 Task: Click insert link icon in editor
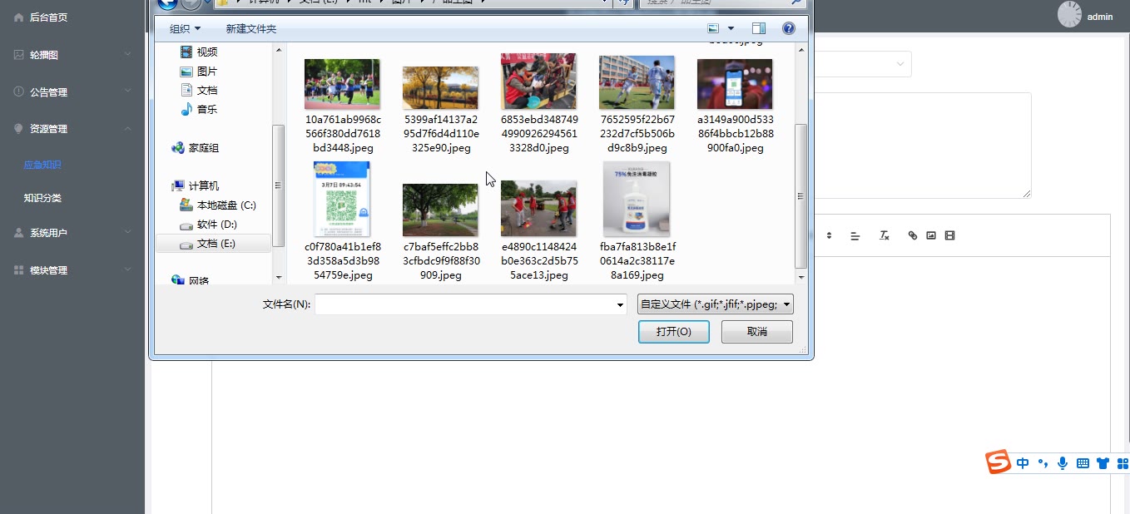tap(913, 235)
